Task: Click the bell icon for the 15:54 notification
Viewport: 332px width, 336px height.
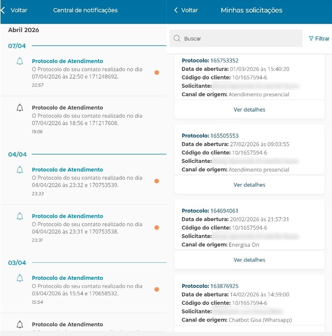Action: click(x=20, y=278)
